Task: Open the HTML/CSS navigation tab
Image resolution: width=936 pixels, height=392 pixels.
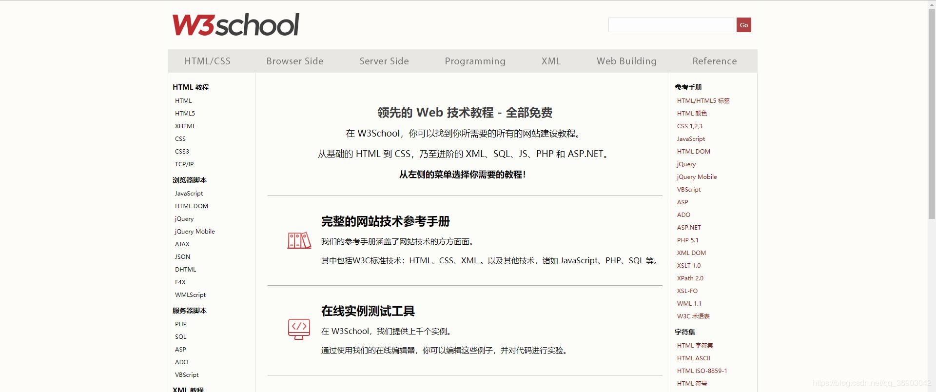Action: pyautogui.click(x=207, y=61)
